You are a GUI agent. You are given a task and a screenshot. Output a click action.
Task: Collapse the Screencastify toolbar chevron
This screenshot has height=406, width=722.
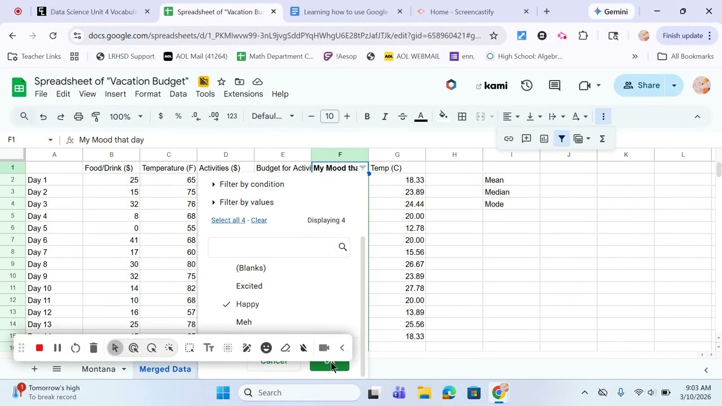[x=342, y=348]
